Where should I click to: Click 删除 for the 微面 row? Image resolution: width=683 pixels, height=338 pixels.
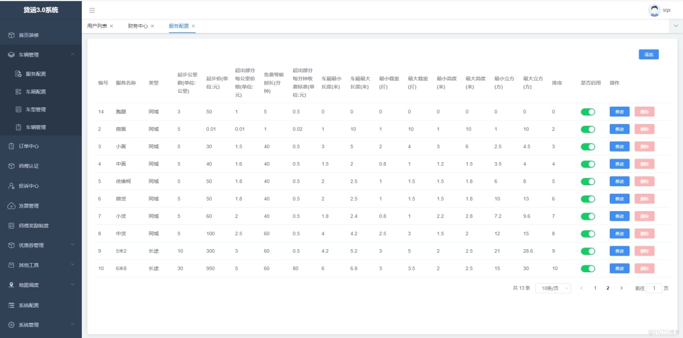click(x=644, y=129)
